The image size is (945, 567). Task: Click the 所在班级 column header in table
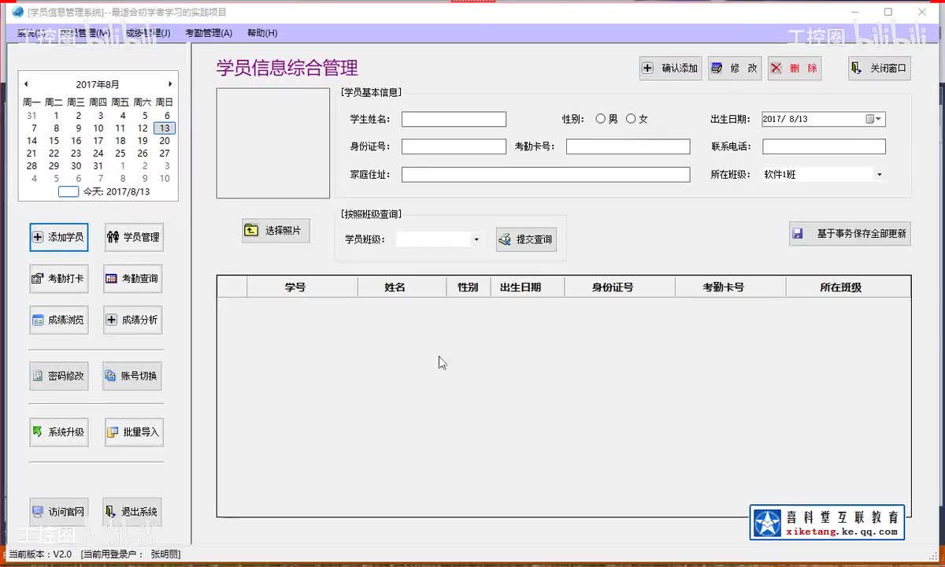click(848, 287)
